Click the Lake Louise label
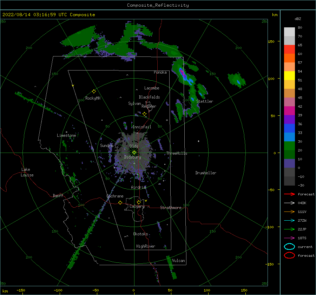 pos(27,172)
